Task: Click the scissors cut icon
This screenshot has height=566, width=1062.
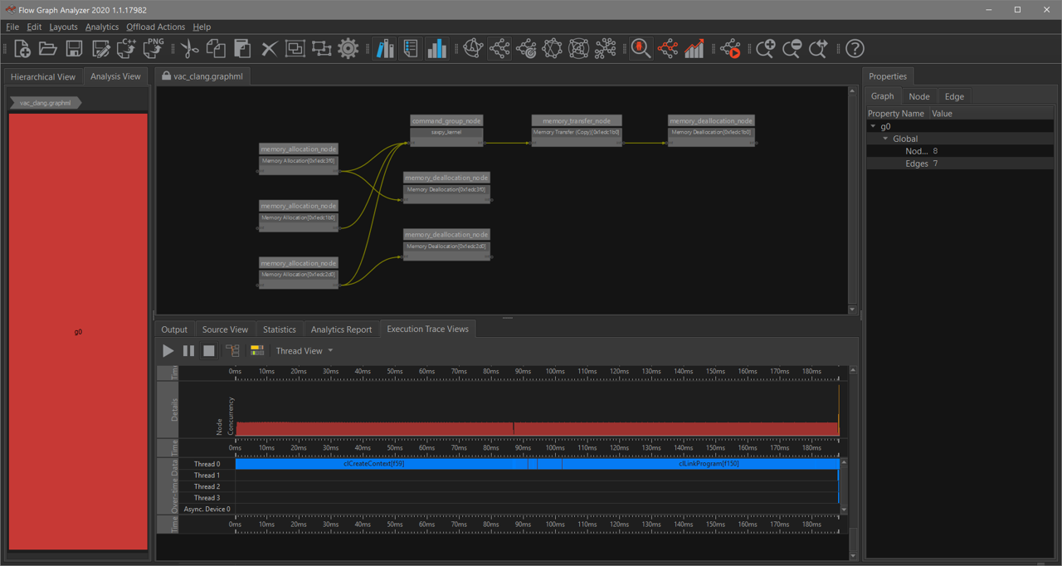Action: (x=189, y=49)
